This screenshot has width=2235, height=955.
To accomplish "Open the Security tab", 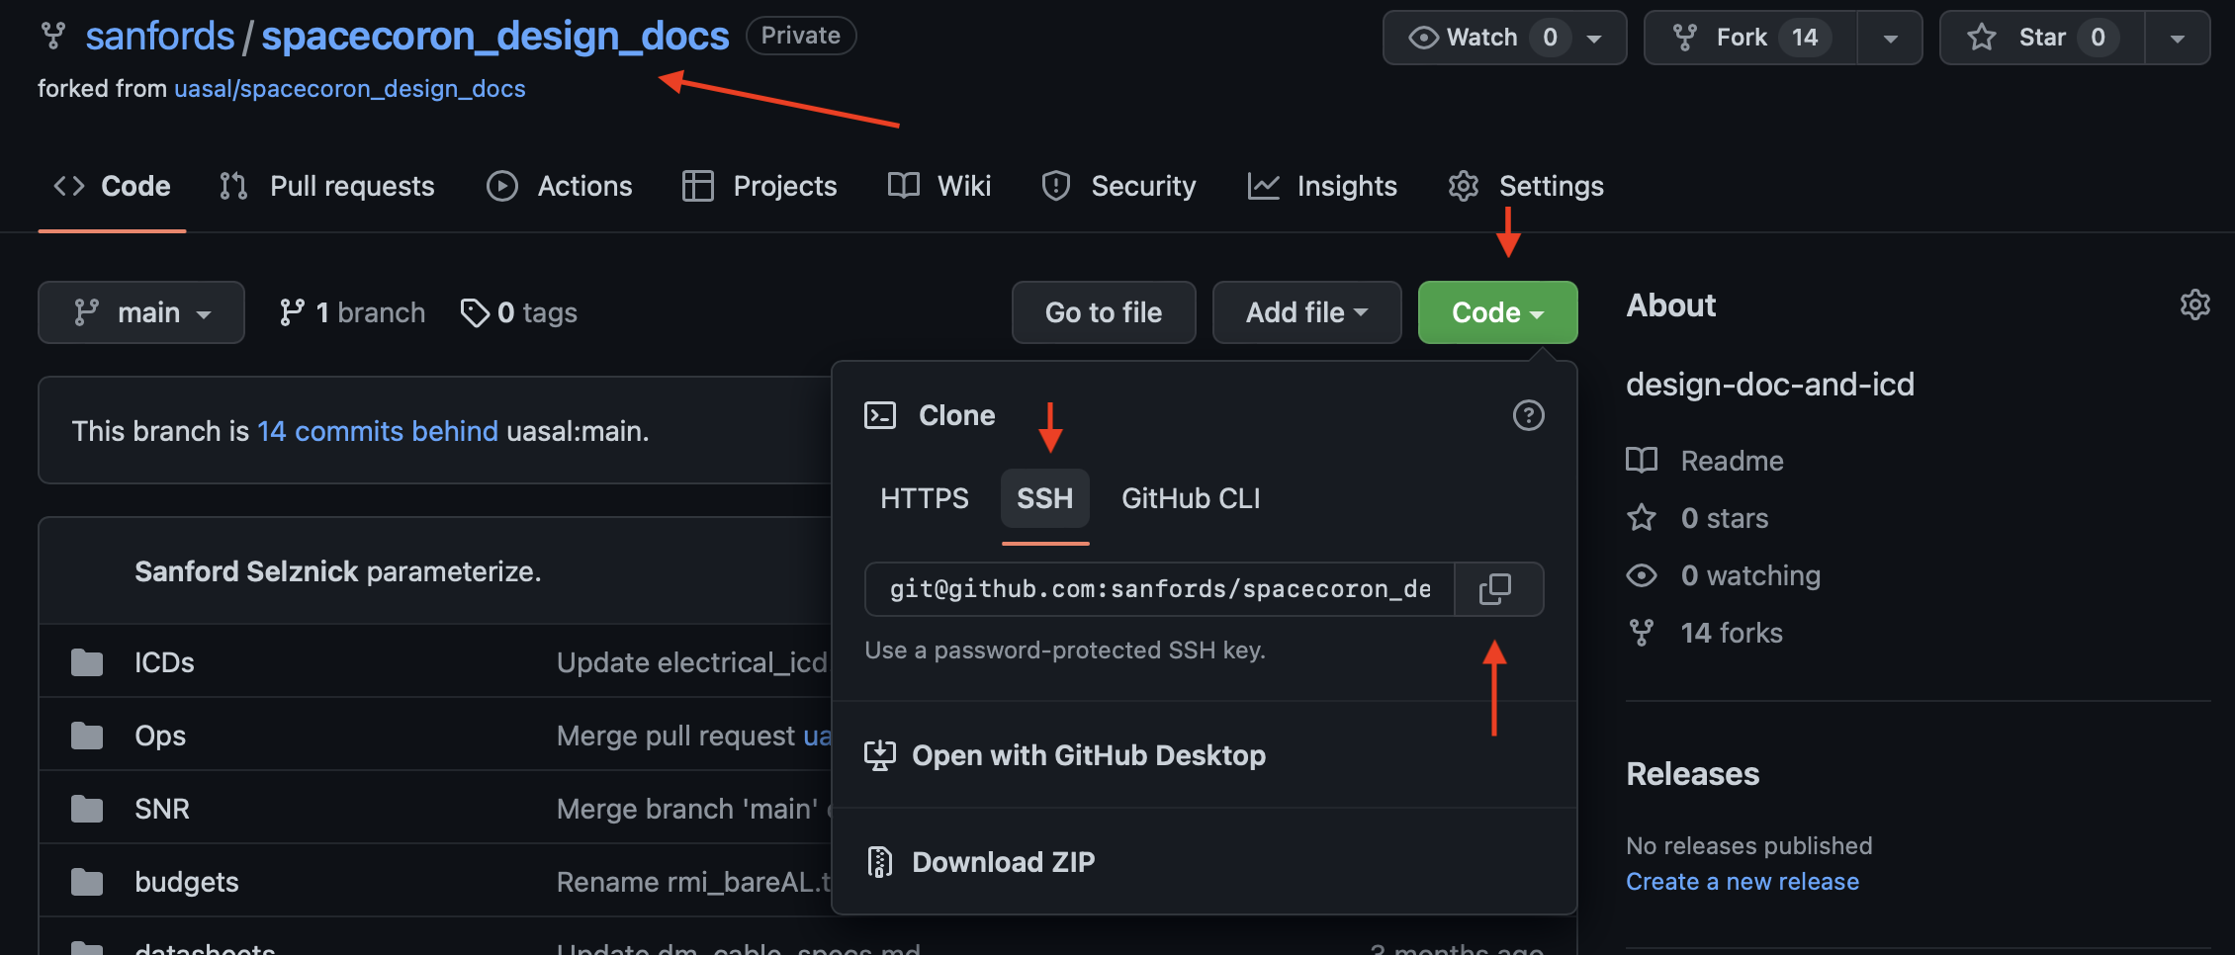I will (x=1118, y=186).
